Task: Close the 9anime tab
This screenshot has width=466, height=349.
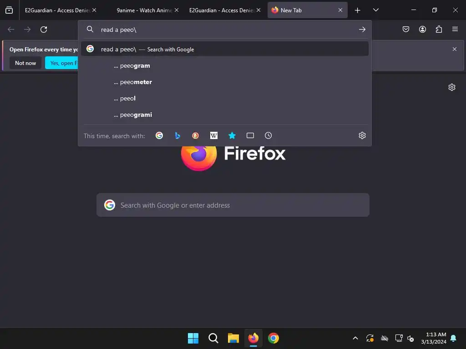Action: [x=177, y=10]
